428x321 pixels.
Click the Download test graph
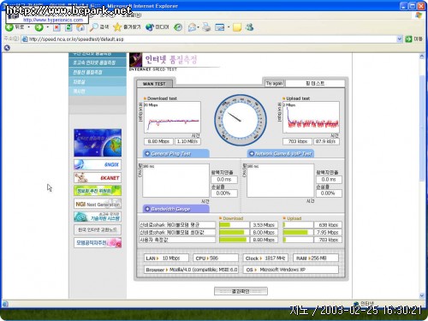click(x=172, y=117)
